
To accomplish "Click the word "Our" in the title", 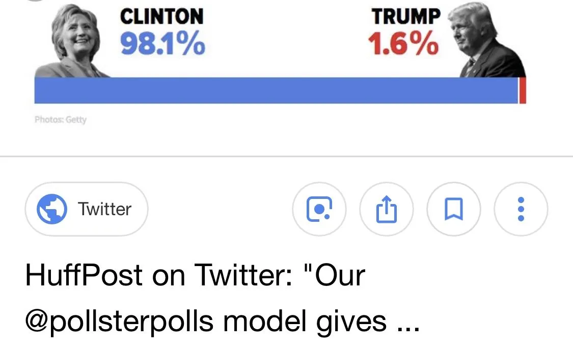I will pyautogui.click(x=340, y=275).
